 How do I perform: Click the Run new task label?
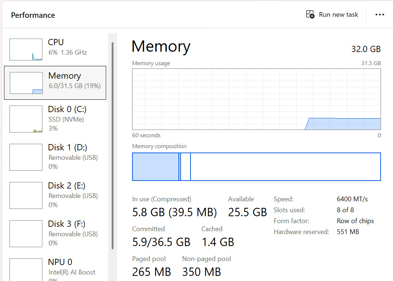coord(338,15)
